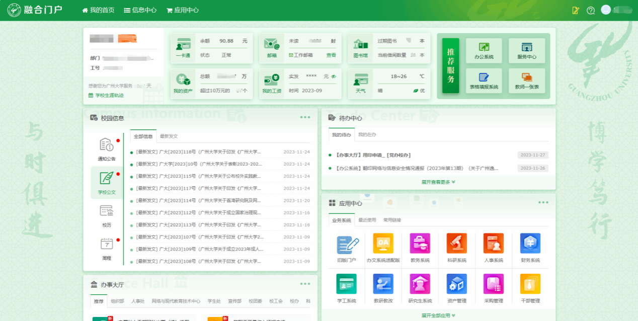Open the 教务系统 app icon
This screenshot has width=638, height=321.
(420, 244)
